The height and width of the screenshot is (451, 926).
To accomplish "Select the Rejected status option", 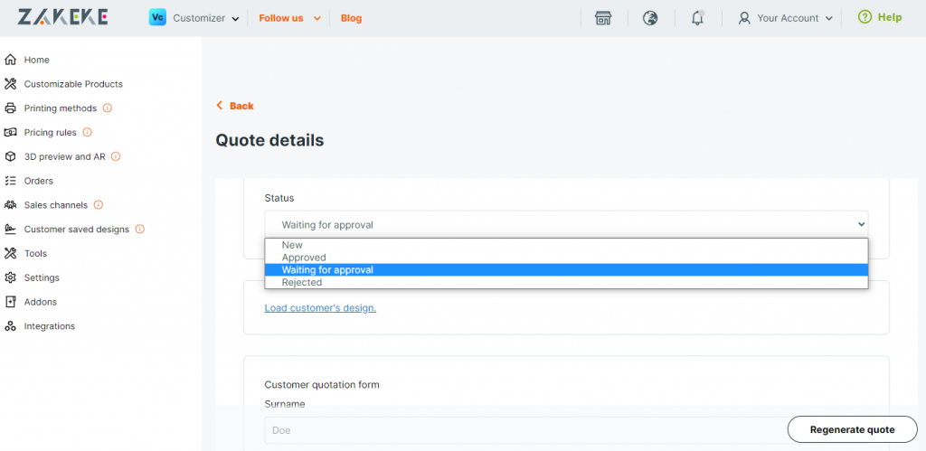I will pos(566,282).
